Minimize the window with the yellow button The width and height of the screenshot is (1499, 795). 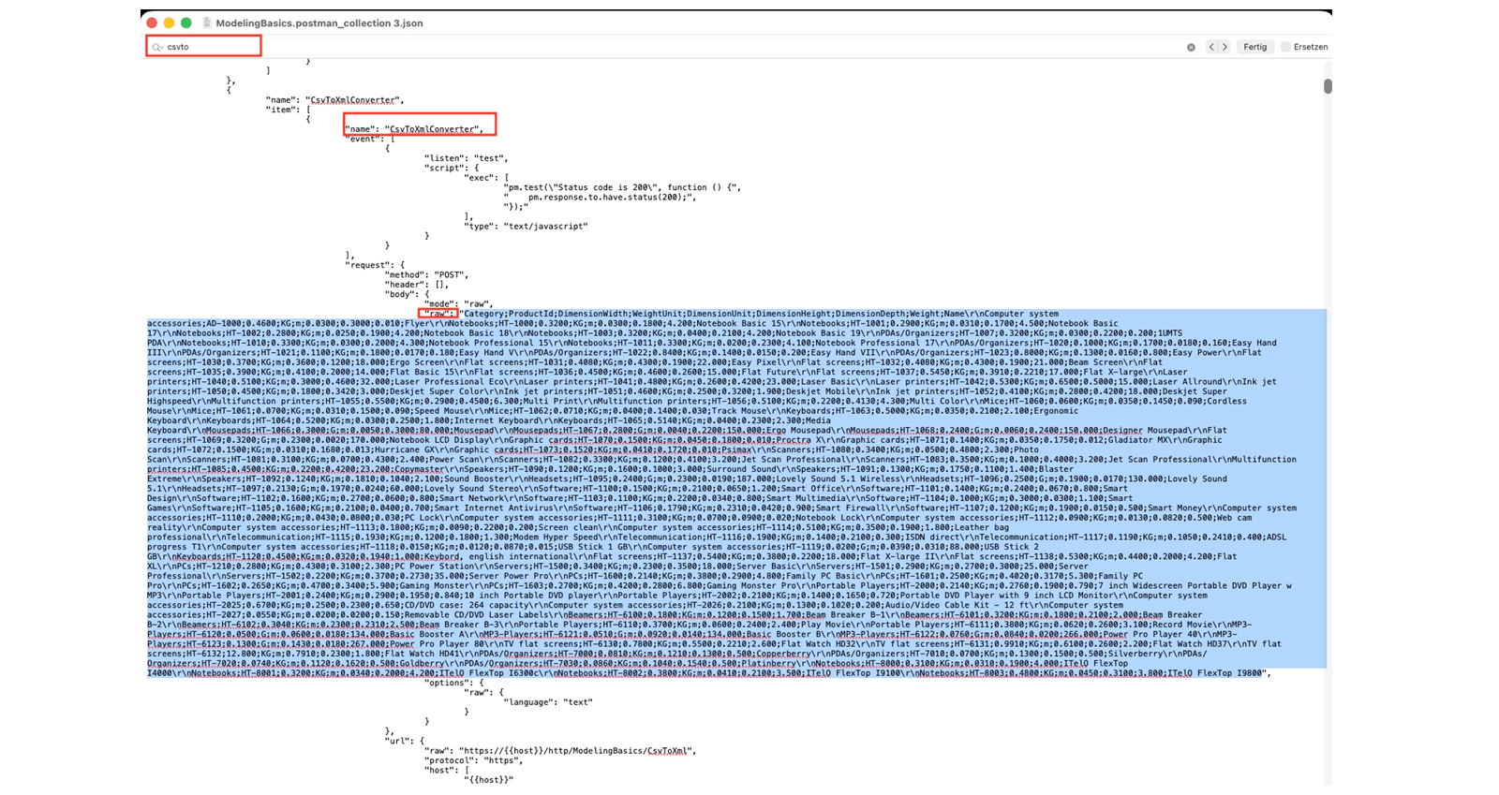click(x=169, y=22)
